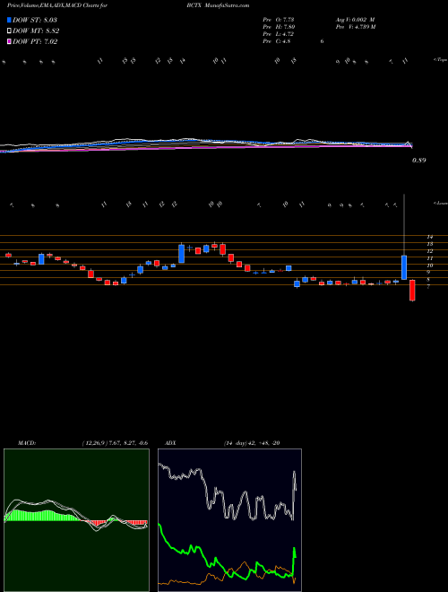This screenshot has height=592, width=448.
Task: Click the white DOW MT legend swatch
Action: click(x=9, y=31)
